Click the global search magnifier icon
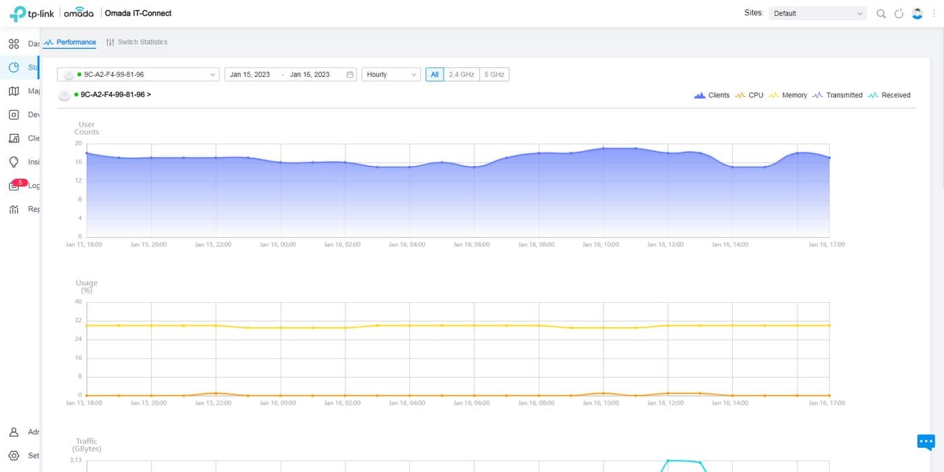 pos(881,13)
